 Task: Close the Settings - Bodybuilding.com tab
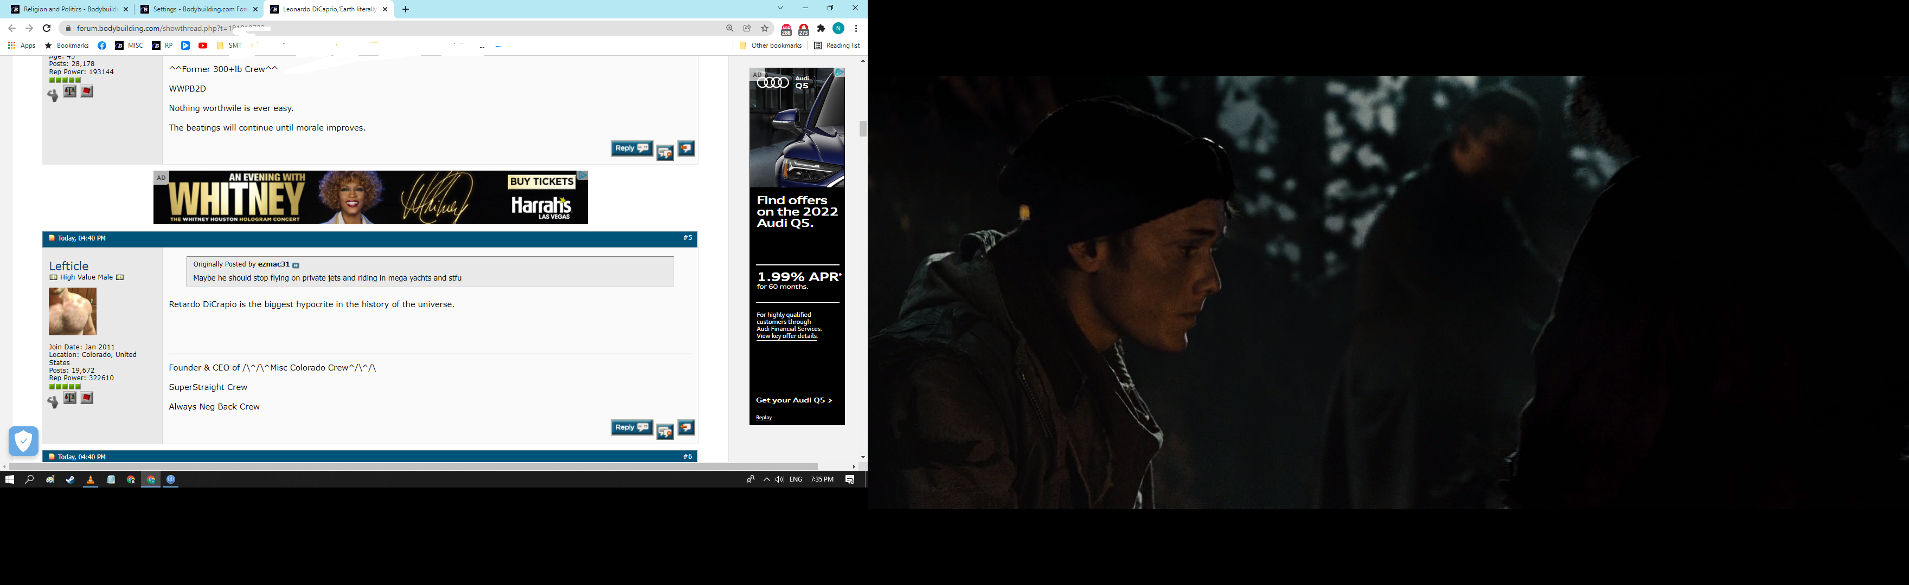coord(255,10)
